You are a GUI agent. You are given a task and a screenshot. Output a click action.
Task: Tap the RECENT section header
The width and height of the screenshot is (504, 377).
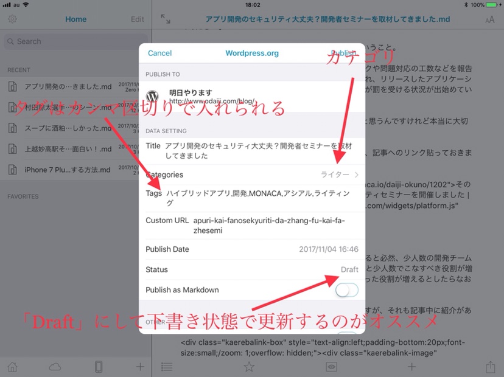(19, 70)
